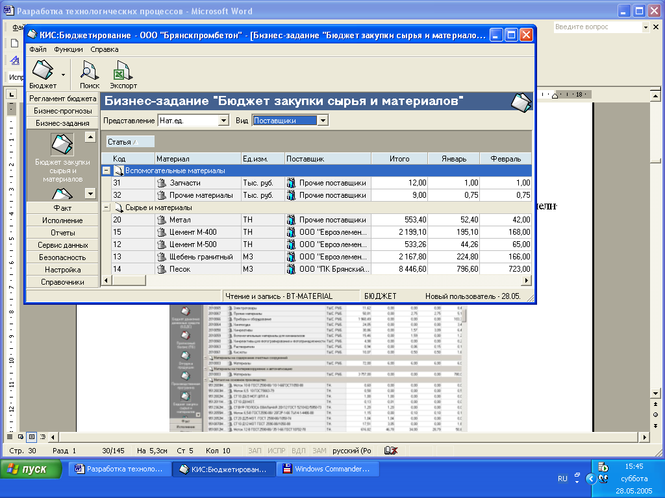Viewport: 665px width, 498px height.
Task: Click the Январь column header
Action: tap(454, 159)
